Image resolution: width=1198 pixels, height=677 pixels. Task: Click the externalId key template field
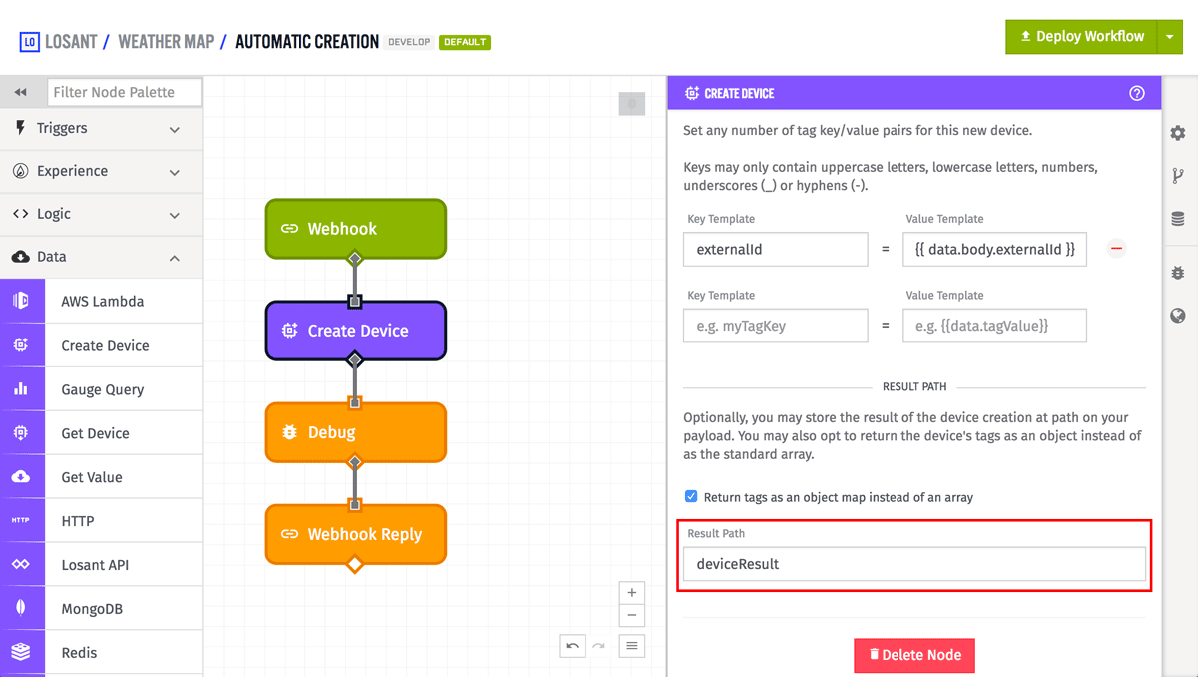coord(776,249)
